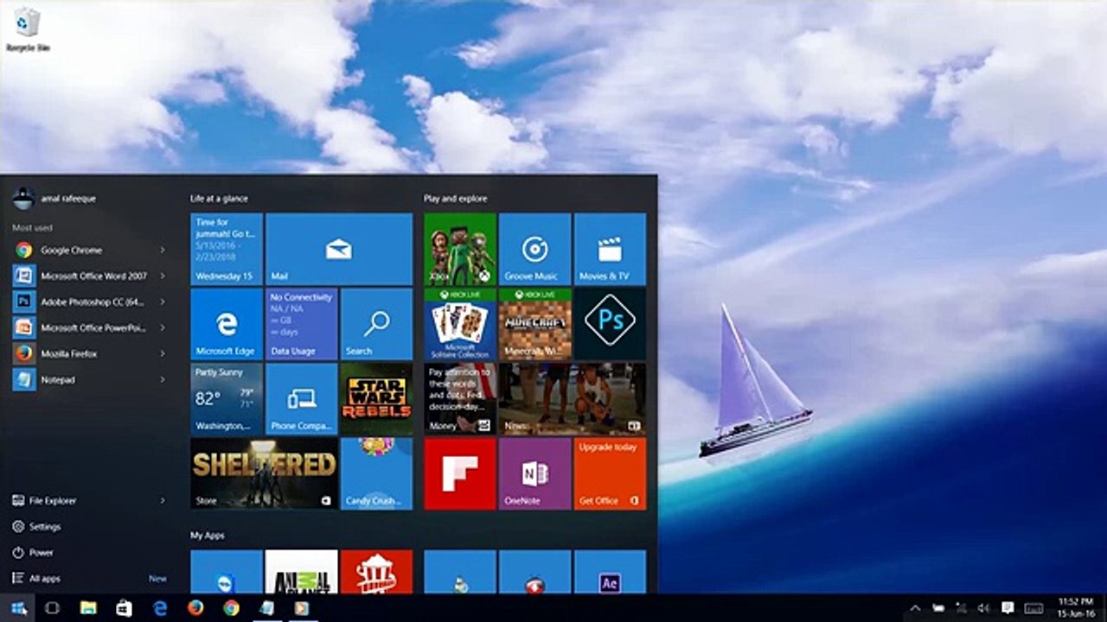Viewport: 1107px width, 622px height.
Task: Click the Get Office tile
Action: [x=610, y=473]
